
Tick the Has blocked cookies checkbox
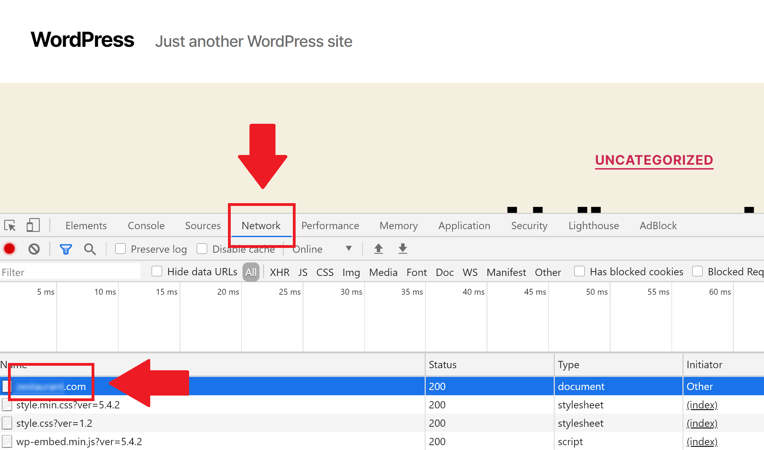pyautogui.click(x=579, y=271)
